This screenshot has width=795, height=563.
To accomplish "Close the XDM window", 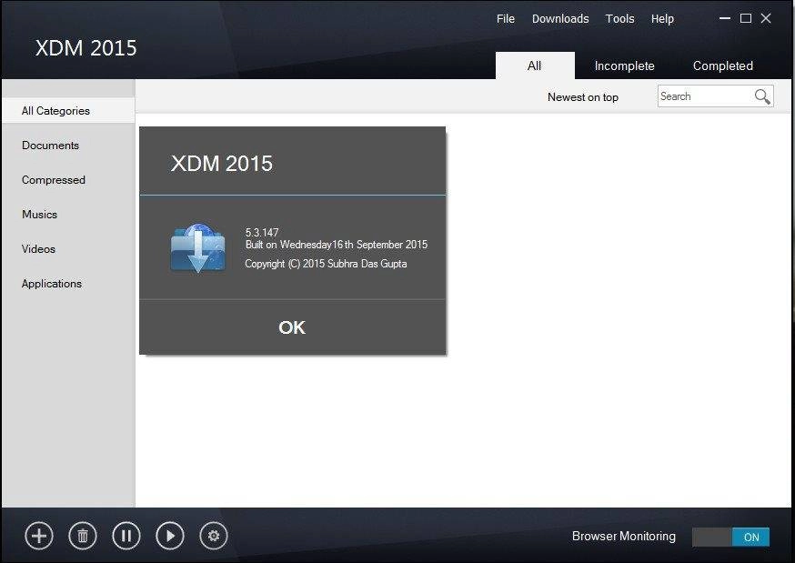I will point(766,18).
